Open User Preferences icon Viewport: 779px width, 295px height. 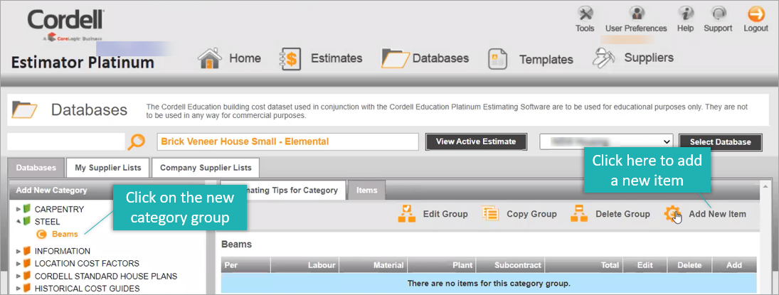click(x=636, y=14)
